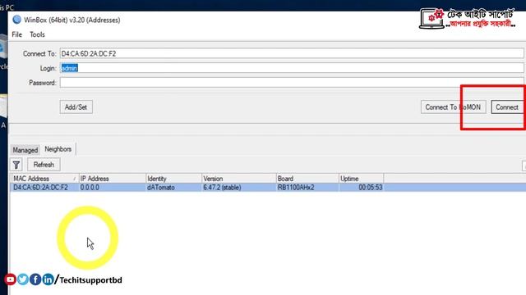526x295 pixels.
Task: Click the Connect button
Action: tap(507, 107)
